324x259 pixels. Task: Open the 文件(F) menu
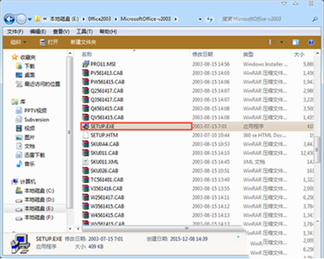coord(15,32)
